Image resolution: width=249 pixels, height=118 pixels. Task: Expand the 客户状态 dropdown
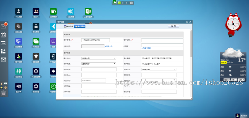coord(98,58)
